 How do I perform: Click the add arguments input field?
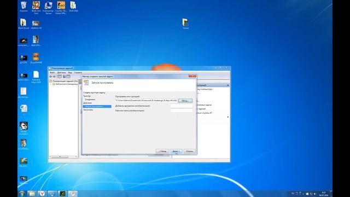tap(182, 106)
